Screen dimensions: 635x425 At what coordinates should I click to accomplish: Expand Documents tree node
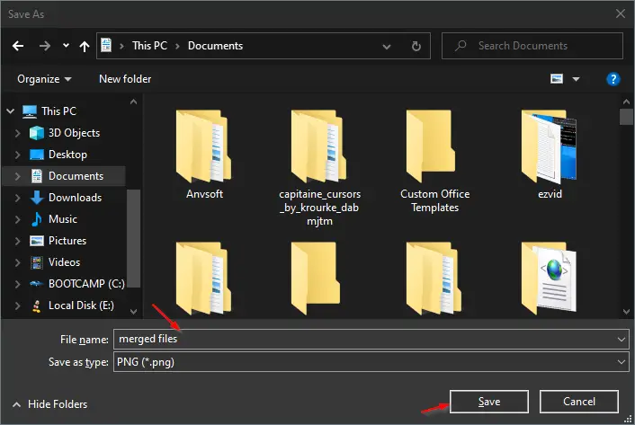click(x=17, y=176)
